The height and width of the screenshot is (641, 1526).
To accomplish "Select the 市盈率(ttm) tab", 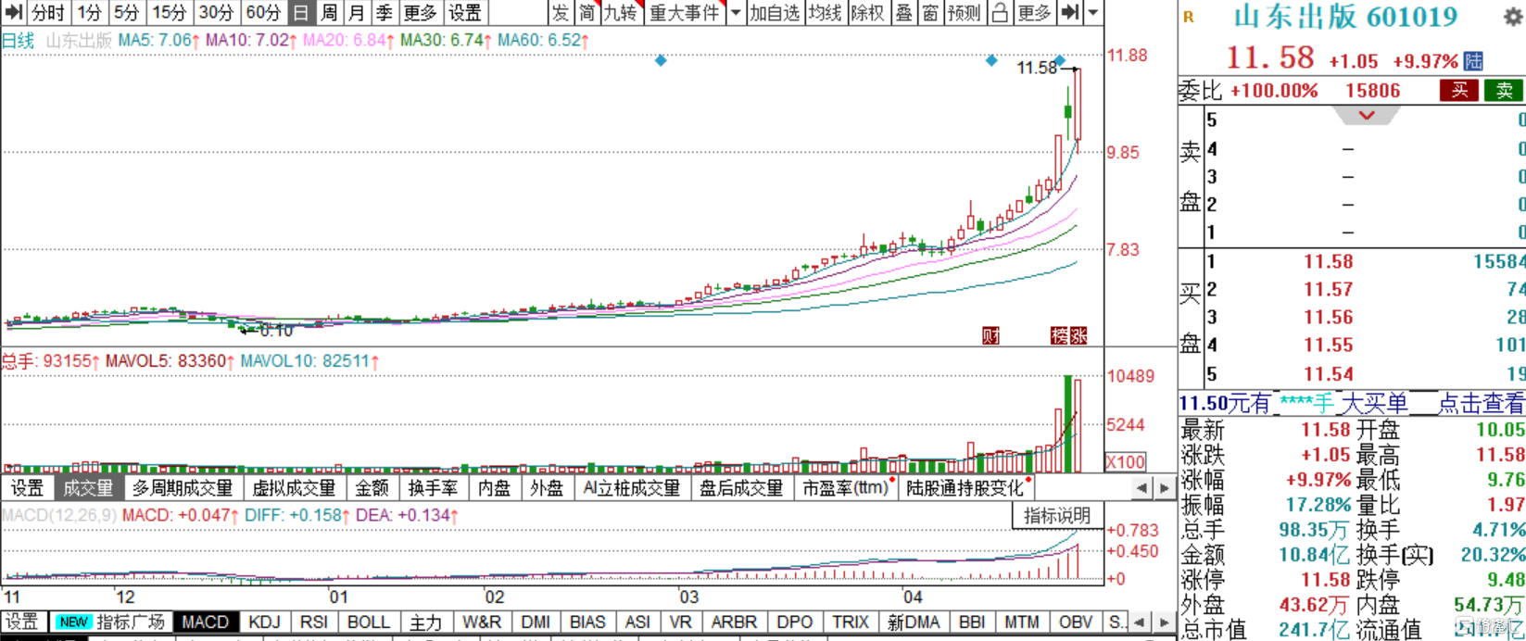I will coord(846,487).
